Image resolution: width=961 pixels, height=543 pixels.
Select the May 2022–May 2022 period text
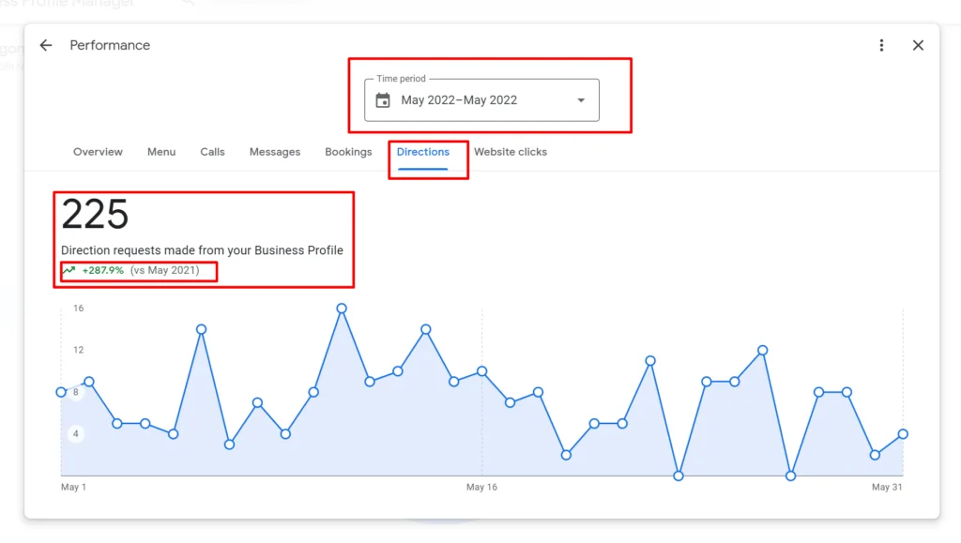(x=459, y=100)
